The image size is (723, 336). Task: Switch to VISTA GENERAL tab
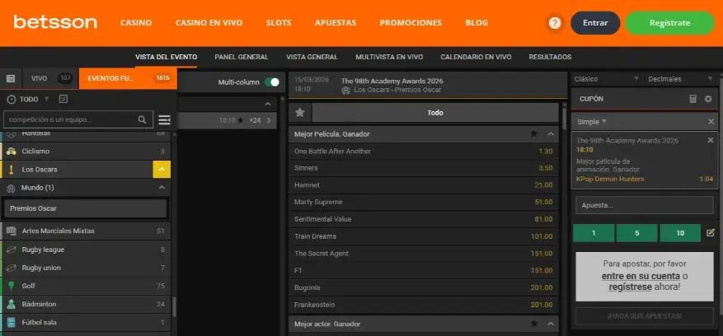(312, 57)
